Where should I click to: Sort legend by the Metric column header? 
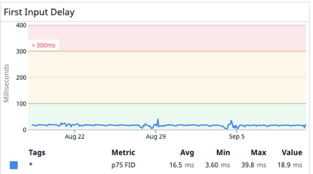click(123, 152)
